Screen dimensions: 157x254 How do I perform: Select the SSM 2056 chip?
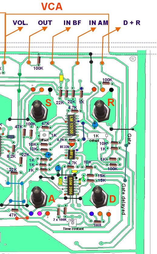tap(71, 186)
